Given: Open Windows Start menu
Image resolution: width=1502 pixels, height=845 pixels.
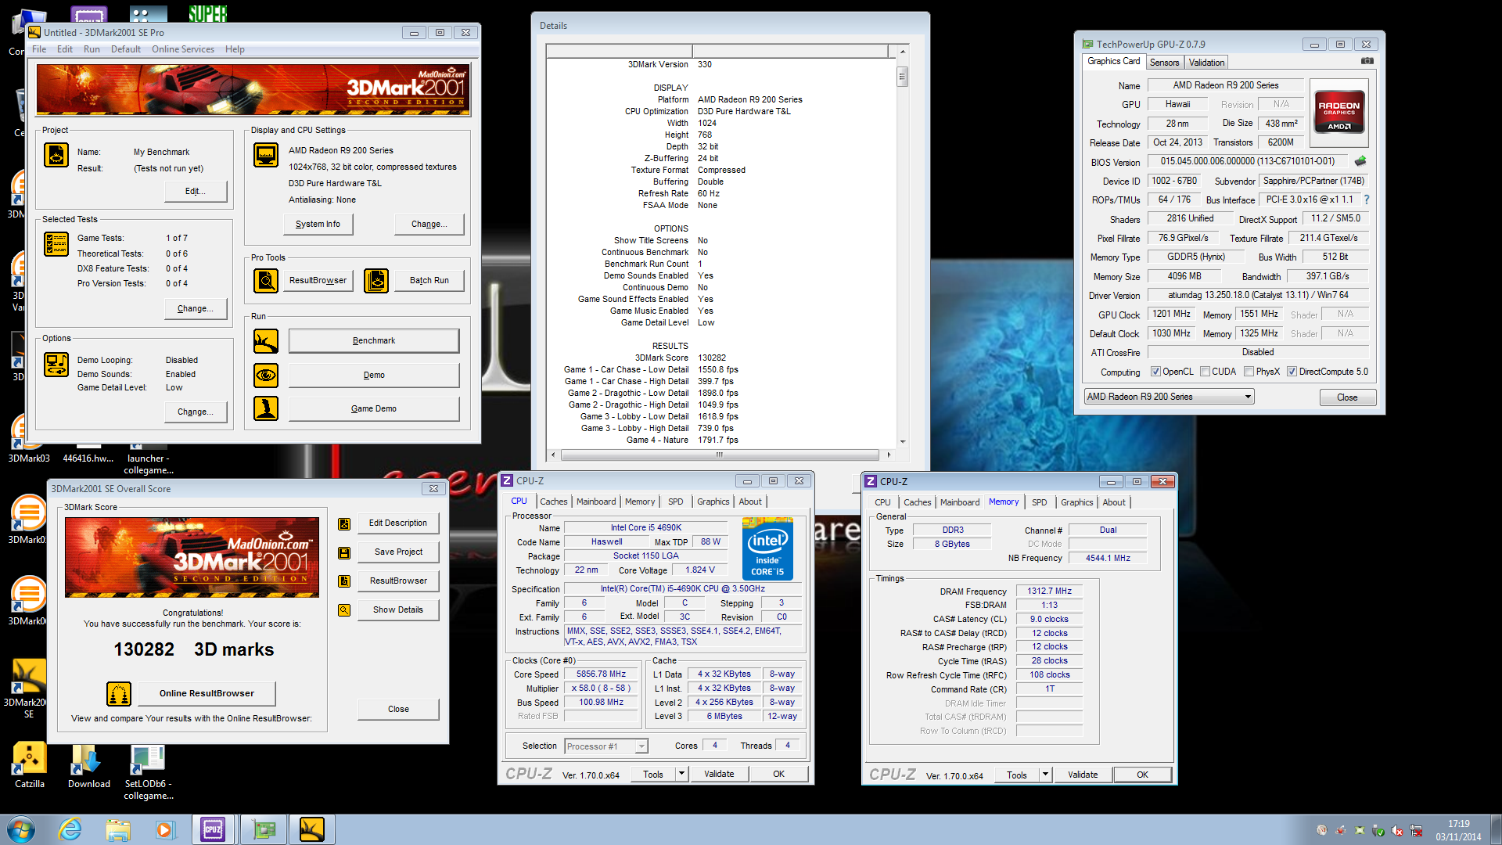Looking at the screenshot, I should (21, 829).
